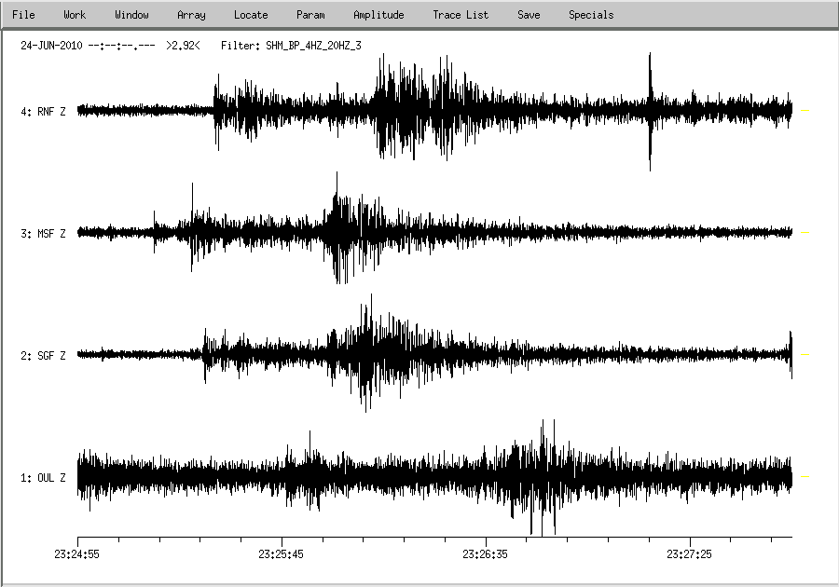This screenshot has height=587, width=839.
Task: Click the time axis label 23:24:55
Action: point(76,553)
